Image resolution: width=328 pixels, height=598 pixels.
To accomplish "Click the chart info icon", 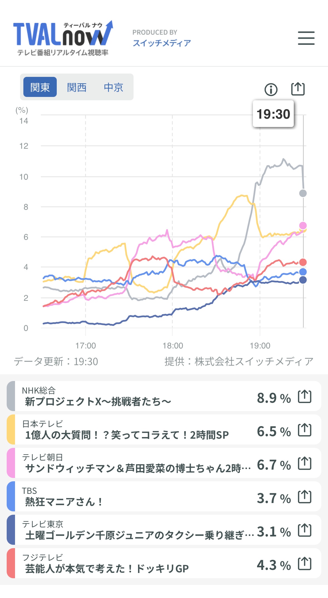I will tap(271, 89).
